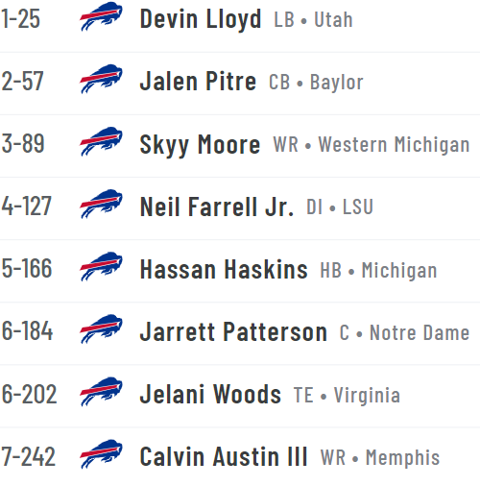The height and width of the screenshot is (486, 480).
Task: Select Calvin Austin III name
Action: point(224,456)
